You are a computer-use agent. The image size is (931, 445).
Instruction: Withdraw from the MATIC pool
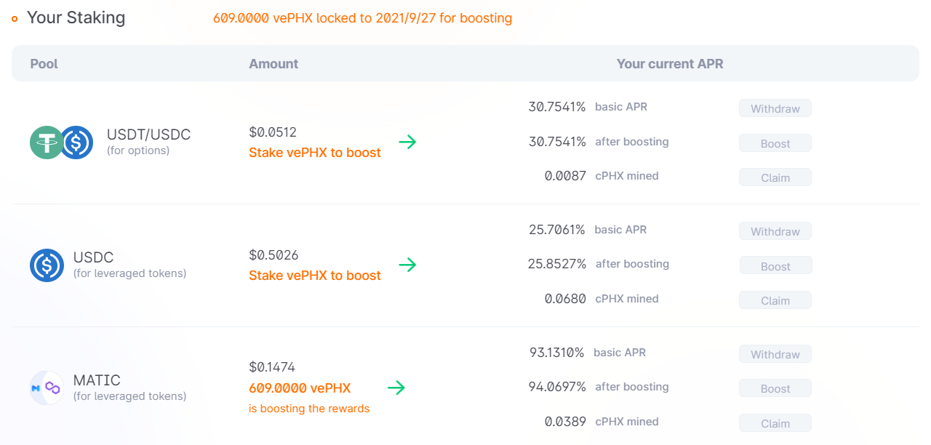point(775,354)
